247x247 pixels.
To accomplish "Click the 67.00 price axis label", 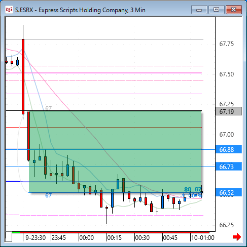I will [x=227, y=135].
